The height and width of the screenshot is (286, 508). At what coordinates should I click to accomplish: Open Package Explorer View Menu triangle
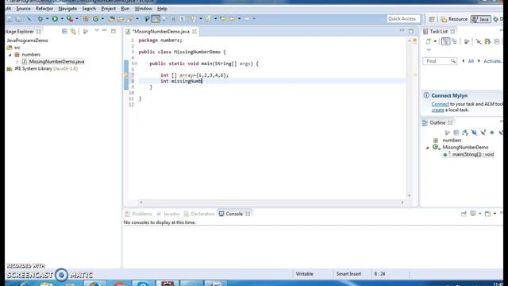pos(96,30)
